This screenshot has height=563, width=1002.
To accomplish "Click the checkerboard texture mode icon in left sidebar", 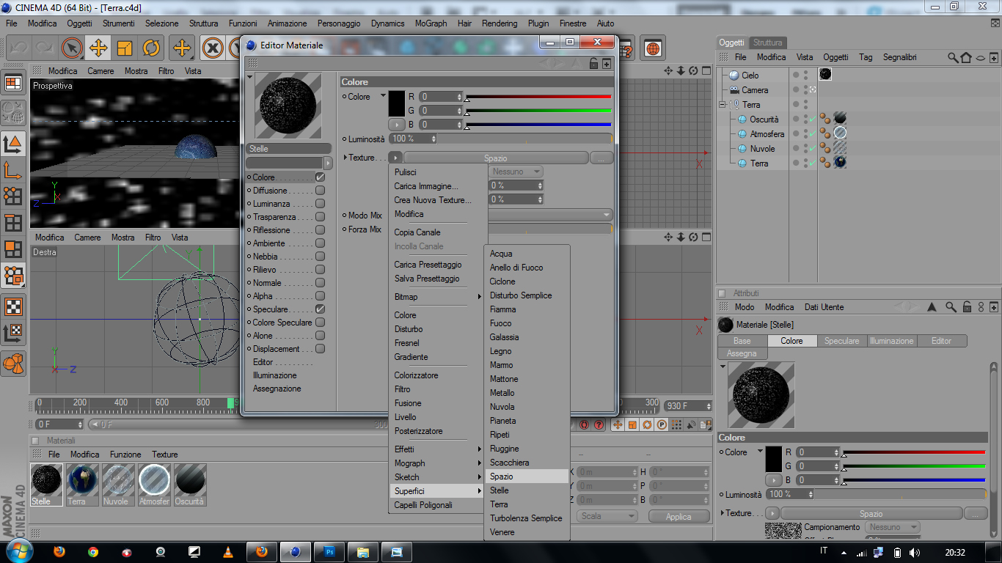I will (x=13, y=306).
